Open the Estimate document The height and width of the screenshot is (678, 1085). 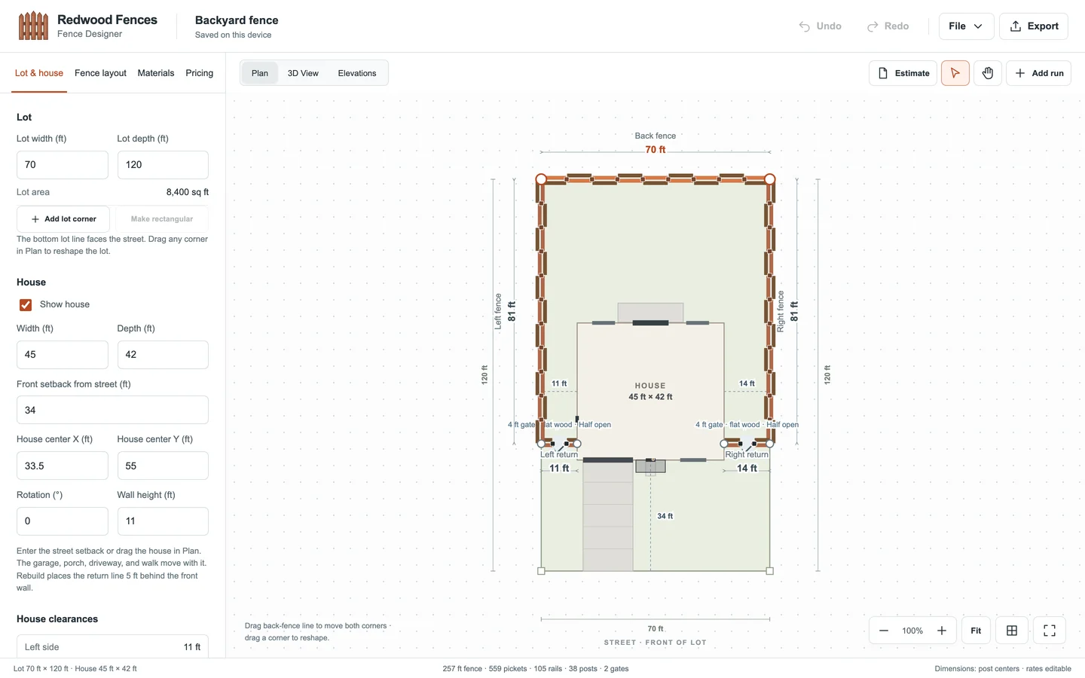pos(903,73)
